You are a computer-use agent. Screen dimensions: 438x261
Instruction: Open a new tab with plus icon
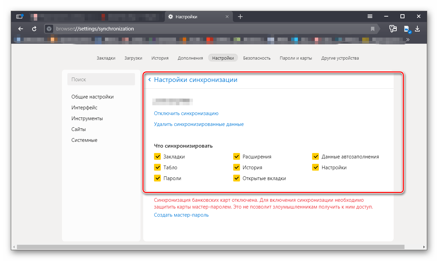coord(240,17)
